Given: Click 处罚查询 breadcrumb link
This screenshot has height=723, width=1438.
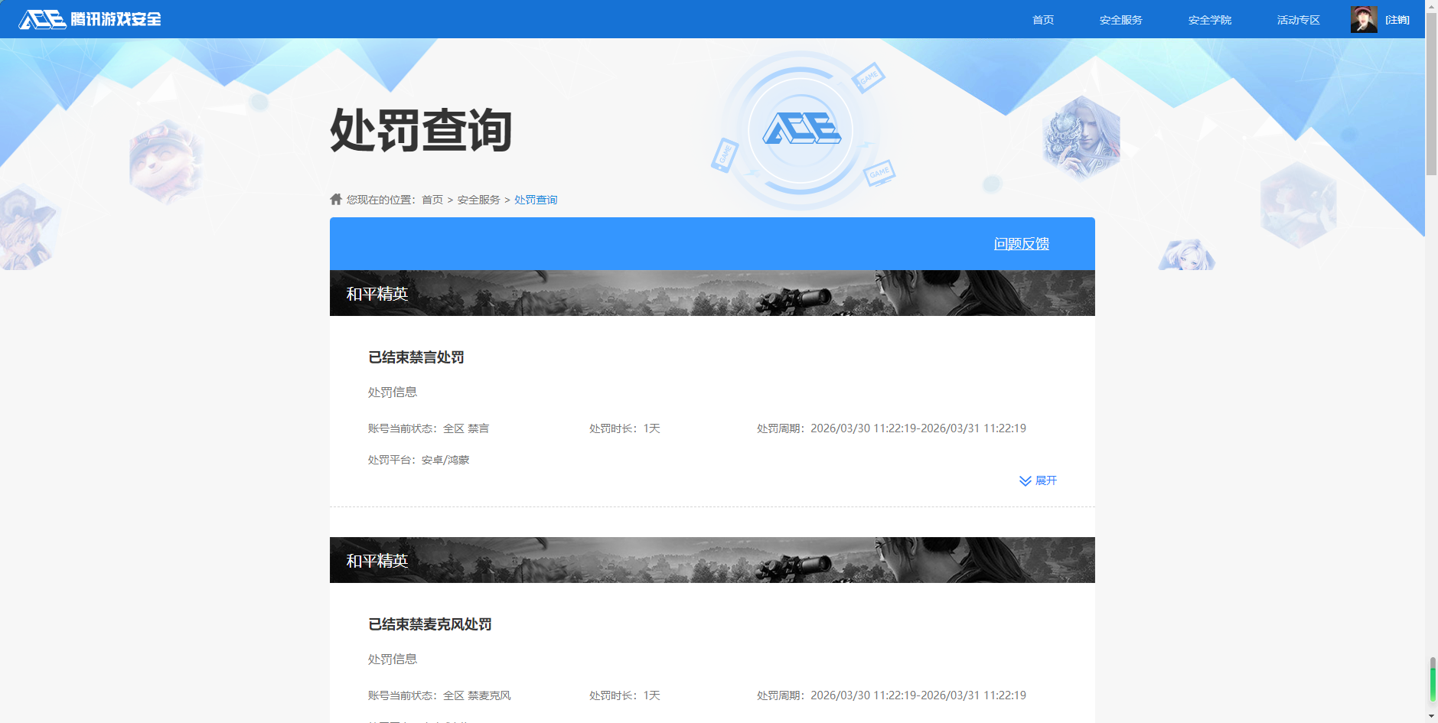Looking at the screenshot, I should 536,200.
